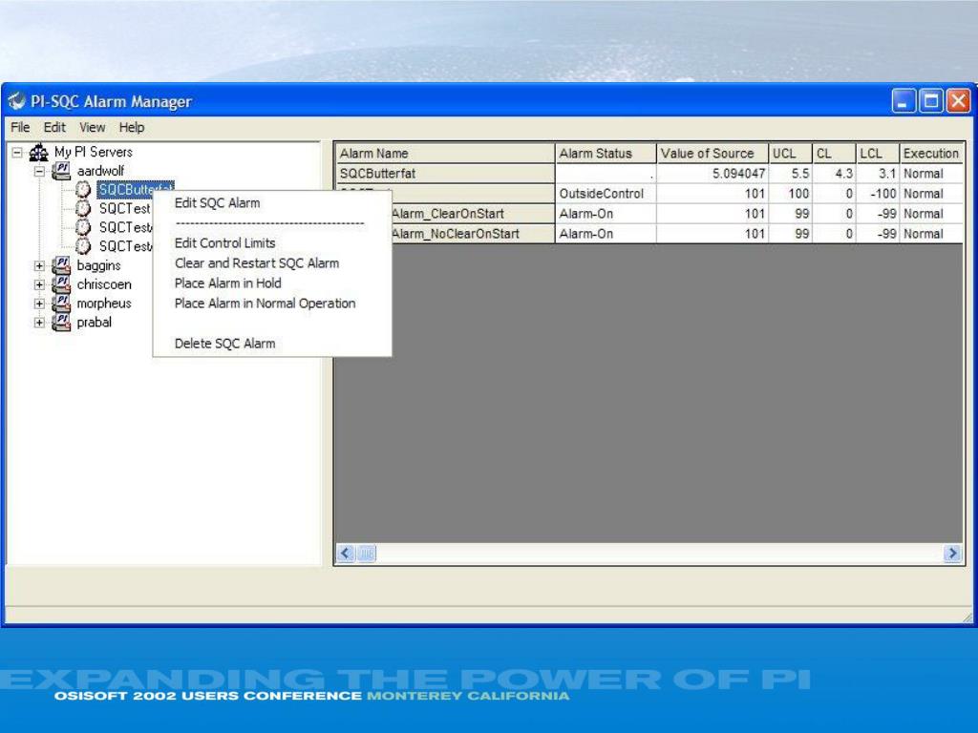Click the morpheus server icon
Image resolution: width=978 pixels, height=733 pixels.
61,304
